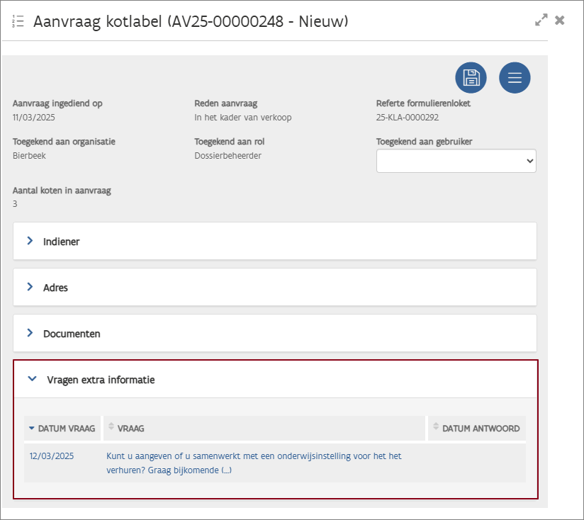Collapse Vragen extra informatie using its chevron
The width and height of the screenshot is (584, 520).
pyautogui.click(x=32, y=379)
